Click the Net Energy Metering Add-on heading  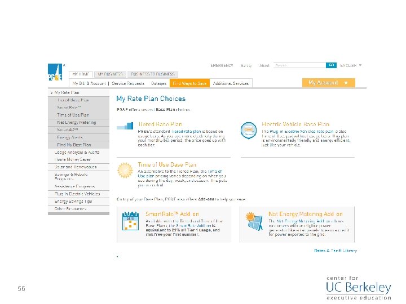click(x=306, y=214)
